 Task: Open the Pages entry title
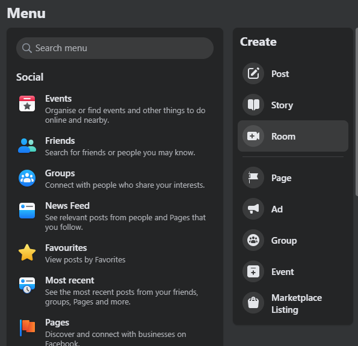[x=57, y=323]
